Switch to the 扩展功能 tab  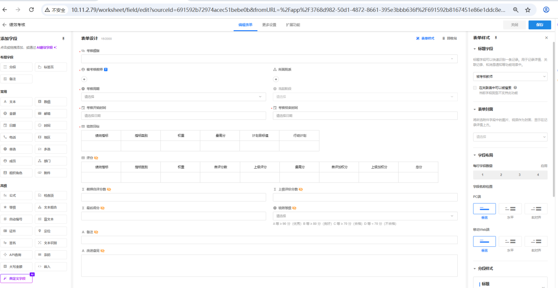point(293,25)
